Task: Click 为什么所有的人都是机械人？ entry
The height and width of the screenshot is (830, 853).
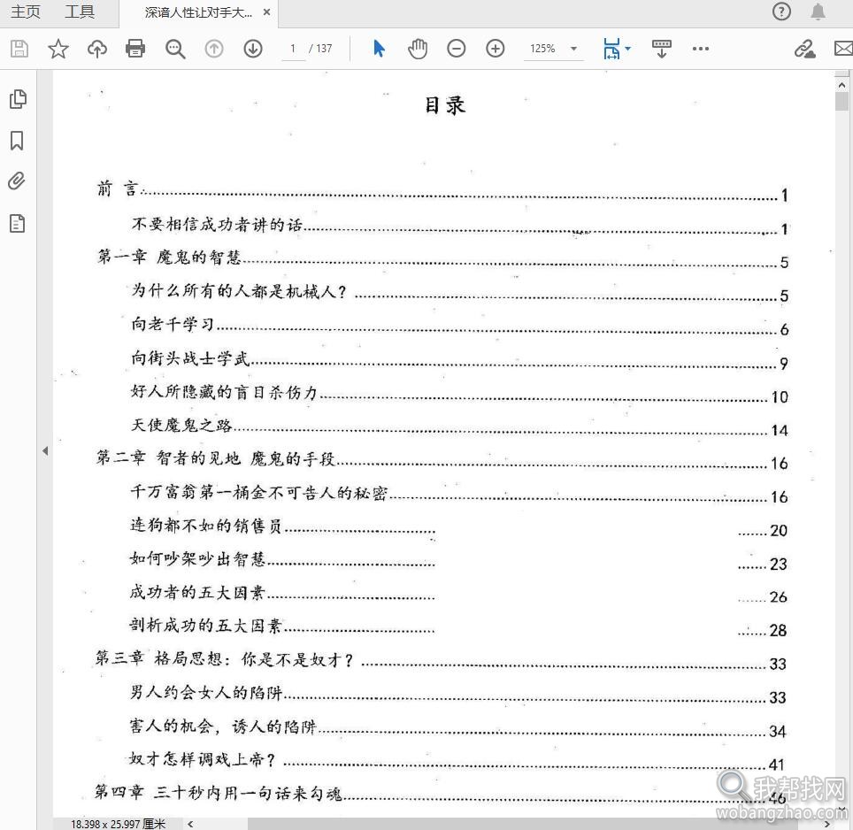Action: [460, 292]
